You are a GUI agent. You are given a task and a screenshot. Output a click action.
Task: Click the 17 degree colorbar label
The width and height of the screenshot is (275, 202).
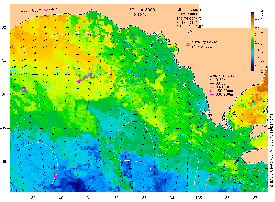click(x=257, y=67)
